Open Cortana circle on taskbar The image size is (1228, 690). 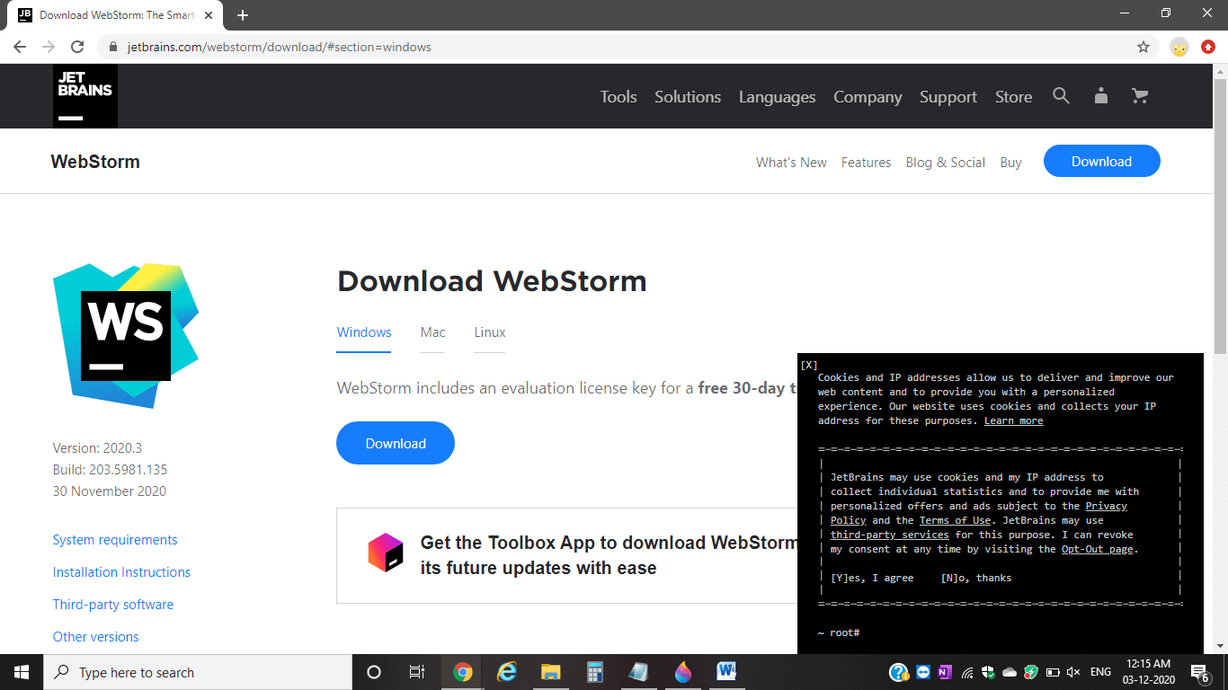374,672
